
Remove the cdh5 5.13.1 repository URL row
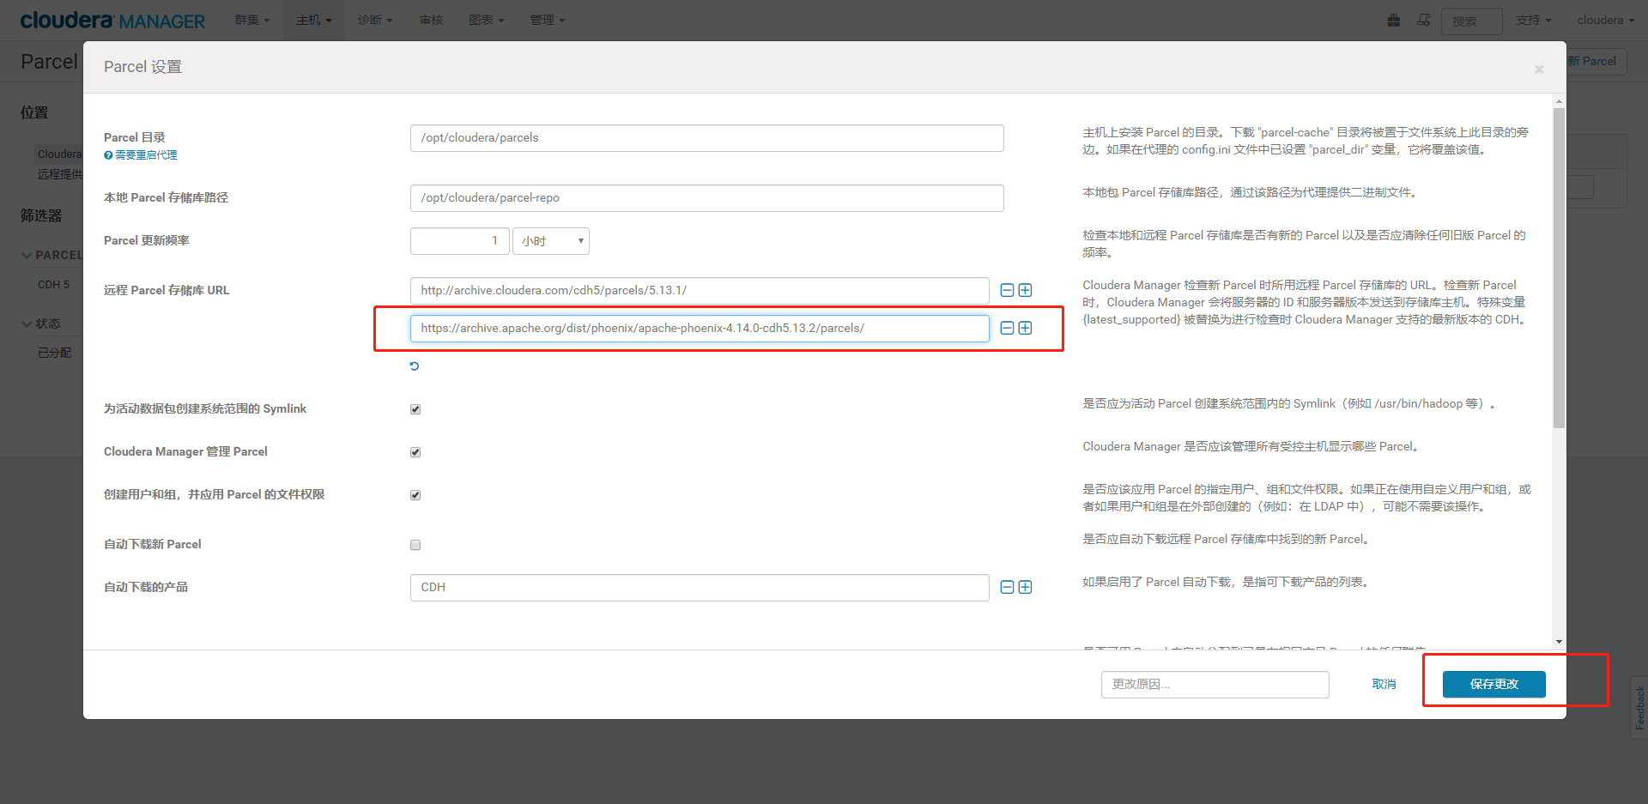tap(1007, 290)
